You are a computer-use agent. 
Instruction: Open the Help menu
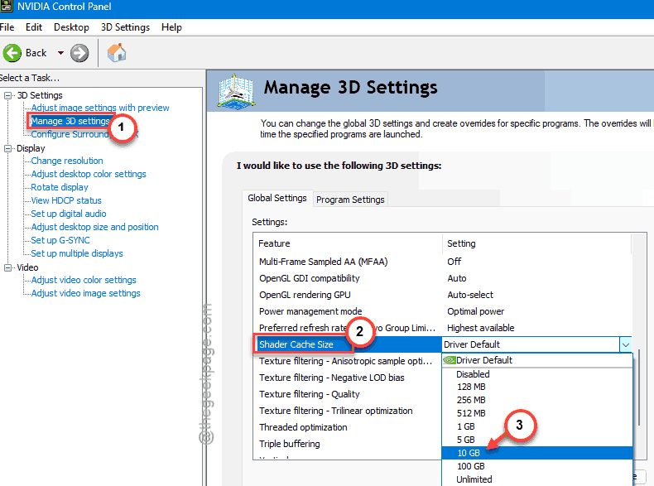pos(171,27)
